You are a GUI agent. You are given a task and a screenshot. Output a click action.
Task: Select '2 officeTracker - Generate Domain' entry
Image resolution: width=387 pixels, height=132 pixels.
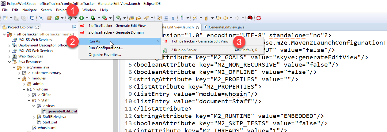click(x=120, y=32)
